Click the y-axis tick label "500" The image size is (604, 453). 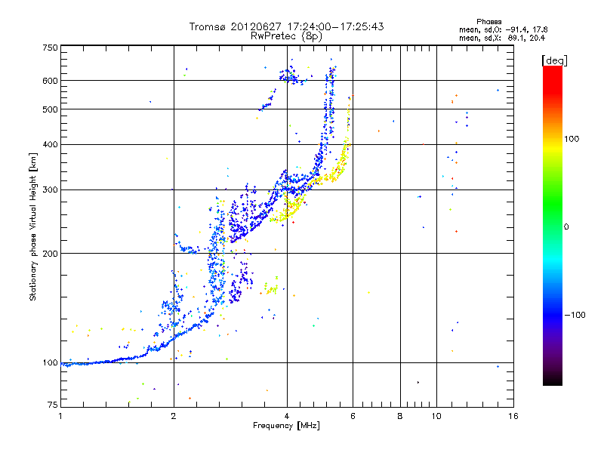50,109
